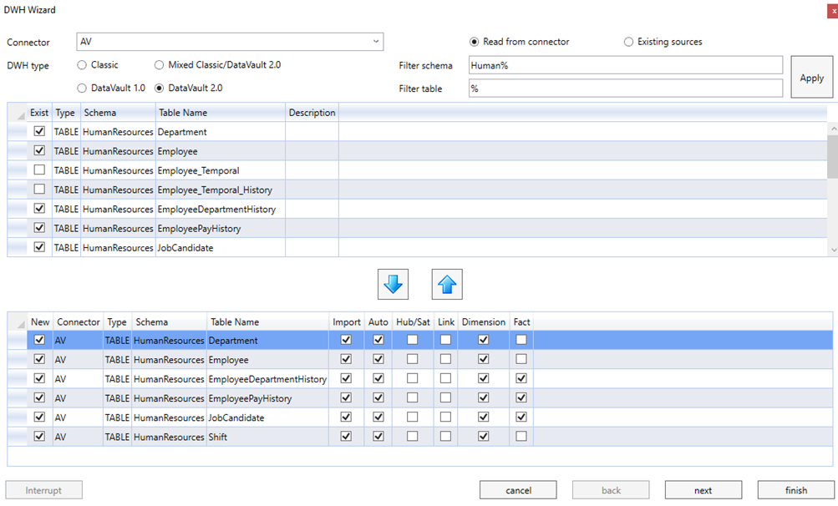Click the blue up arrow to remove tables

(447, 284)
